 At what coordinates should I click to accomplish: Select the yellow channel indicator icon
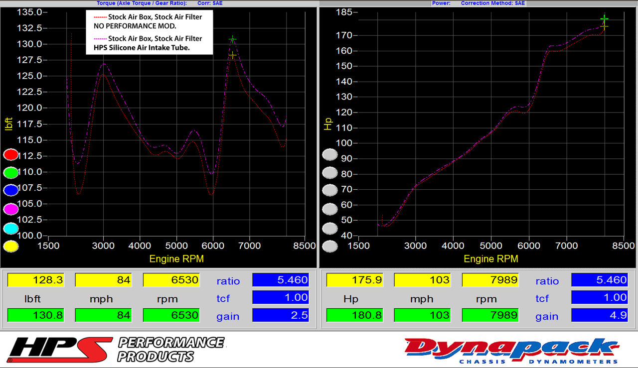click(10, 246)
